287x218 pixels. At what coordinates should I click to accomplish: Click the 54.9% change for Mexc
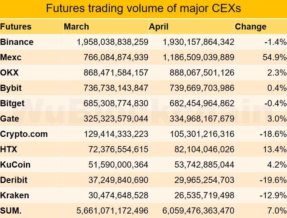point(275,57)
